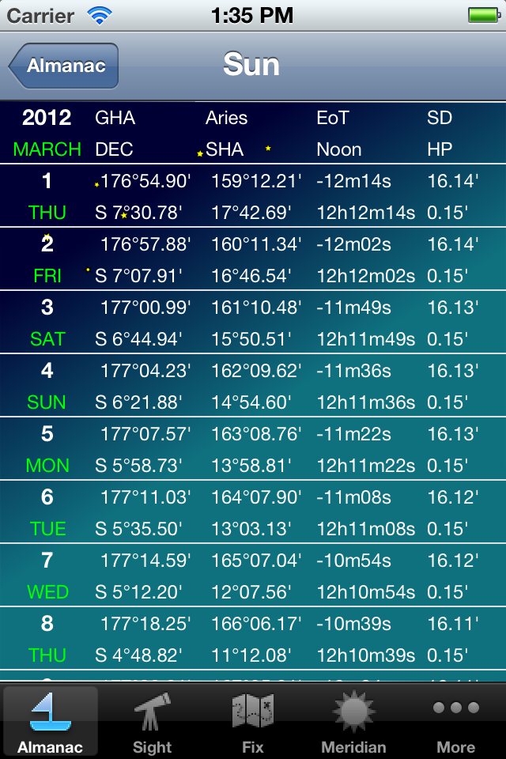Open the Sight telescope icon

point(152,712)
